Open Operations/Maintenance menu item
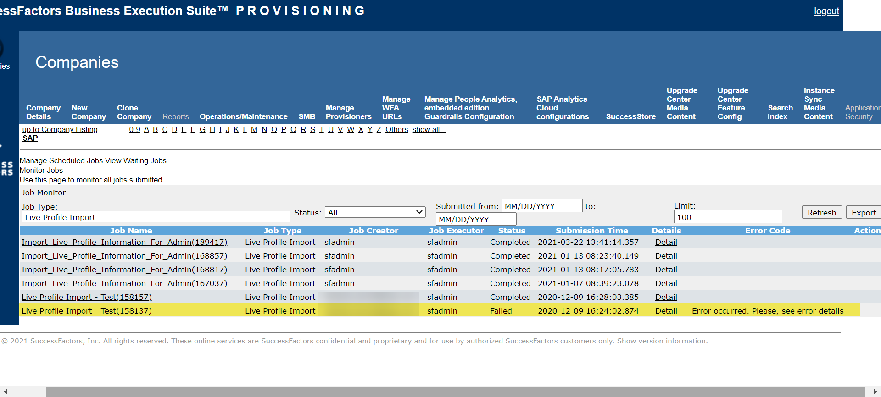The width and height of the screenshot is (881, 397). 243,116
